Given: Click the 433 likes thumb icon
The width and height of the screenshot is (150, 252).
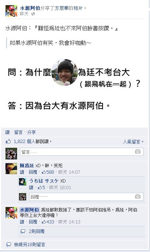Looking at the screenshot, I should [43, 222].
